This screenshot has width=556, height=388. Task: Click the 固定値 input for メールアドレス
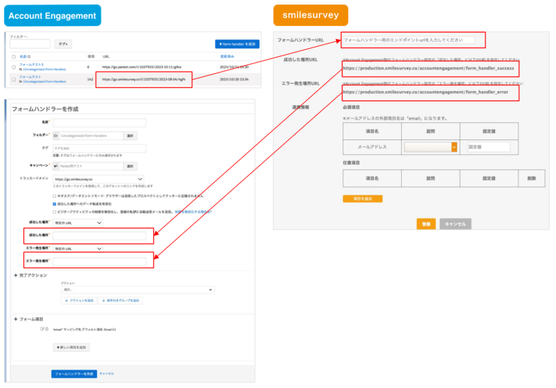coord(489,147)
